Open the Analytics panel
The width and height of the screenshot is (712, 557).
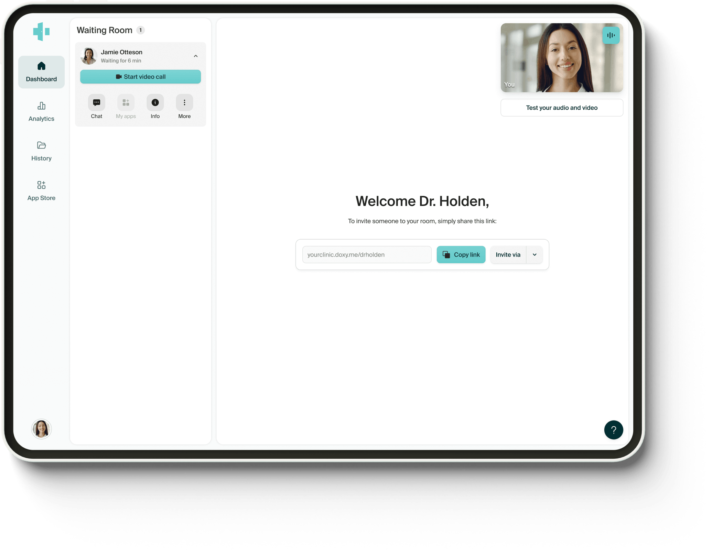click(x=41, y=111)
